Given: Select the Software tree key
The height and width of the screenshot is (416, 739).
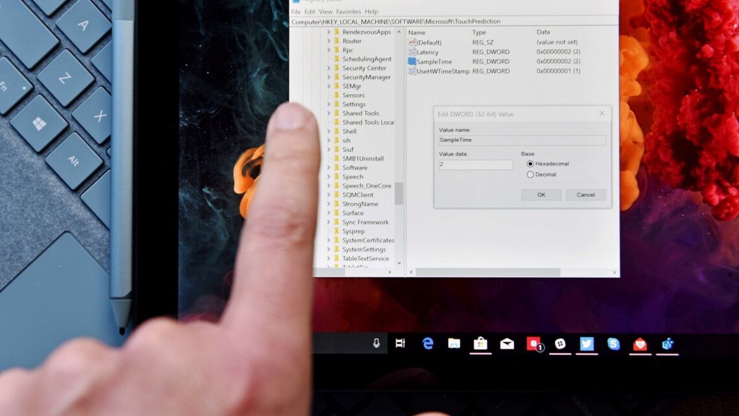Looking at the screenshot, I should [x=355, y=167].
